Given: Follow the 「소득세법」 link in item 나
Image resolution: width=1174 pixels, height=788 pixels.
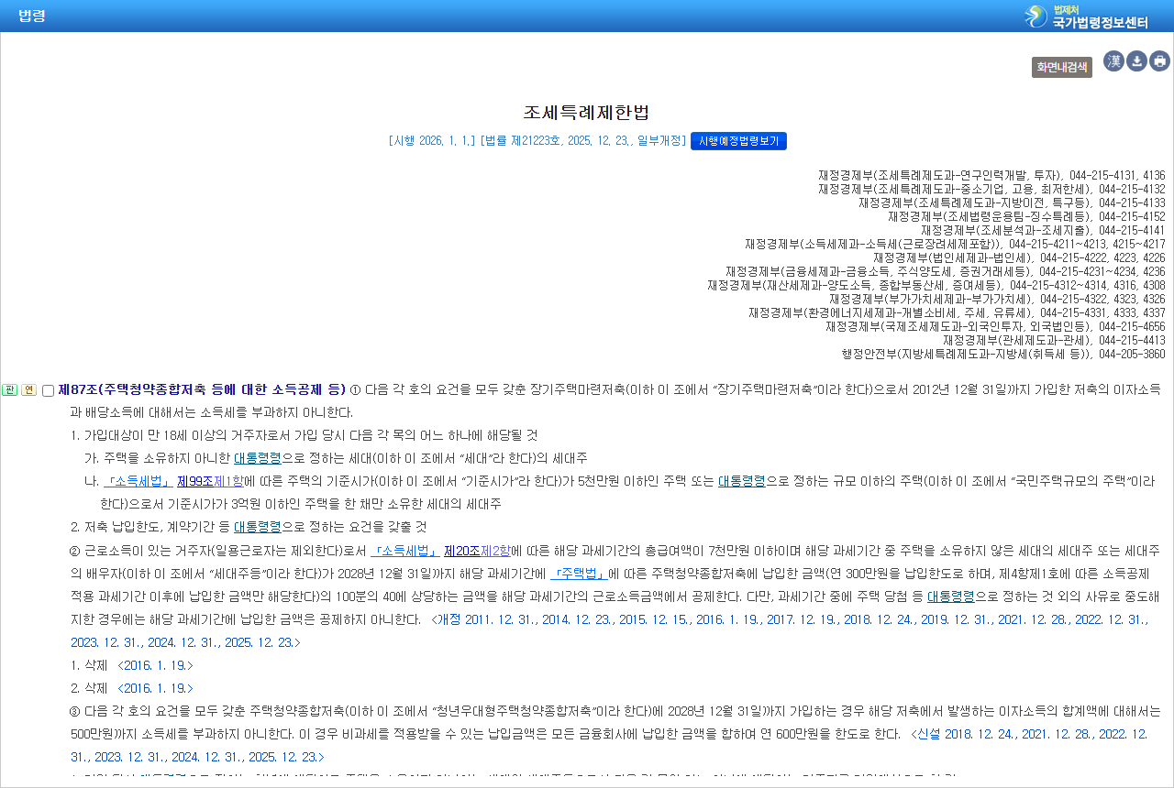Looking at the screenshot, I should 137,481.
